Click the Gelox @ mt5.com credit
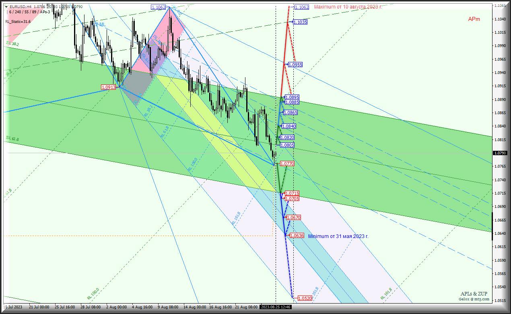 point(474,299)
